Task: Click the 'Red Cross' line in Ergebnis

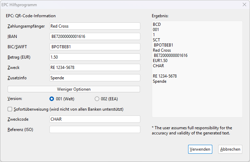Action: 162,50
